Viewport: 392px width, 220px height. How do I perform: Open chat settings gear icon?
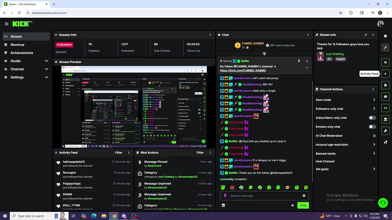click(292, 205)
